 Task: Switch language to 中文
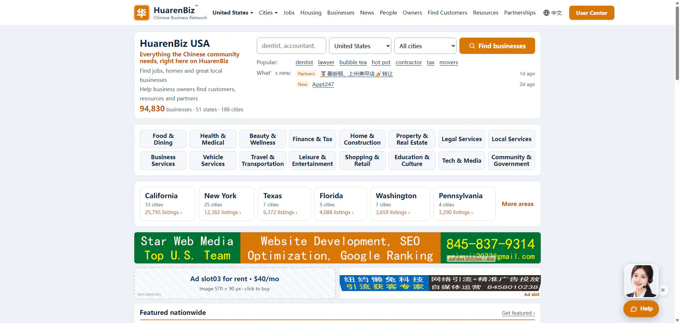pyautogui.click(x=556, y=13)
